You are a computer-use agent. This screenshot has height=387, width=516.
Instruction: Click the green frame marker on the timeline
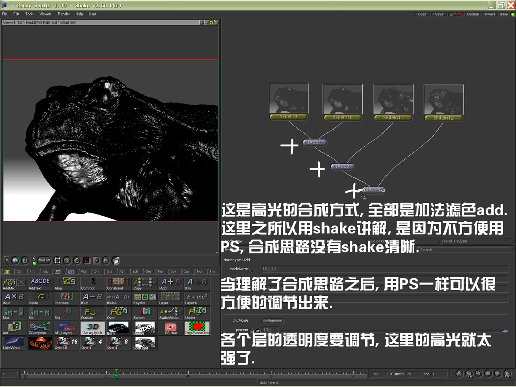pos(116,374)
